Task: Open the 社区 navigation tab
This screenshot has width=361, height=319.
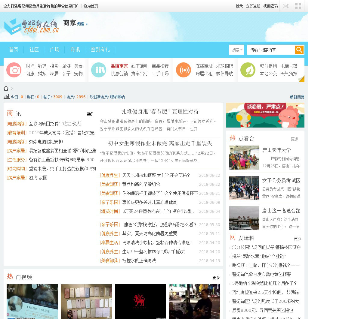Action: (34, 50)
